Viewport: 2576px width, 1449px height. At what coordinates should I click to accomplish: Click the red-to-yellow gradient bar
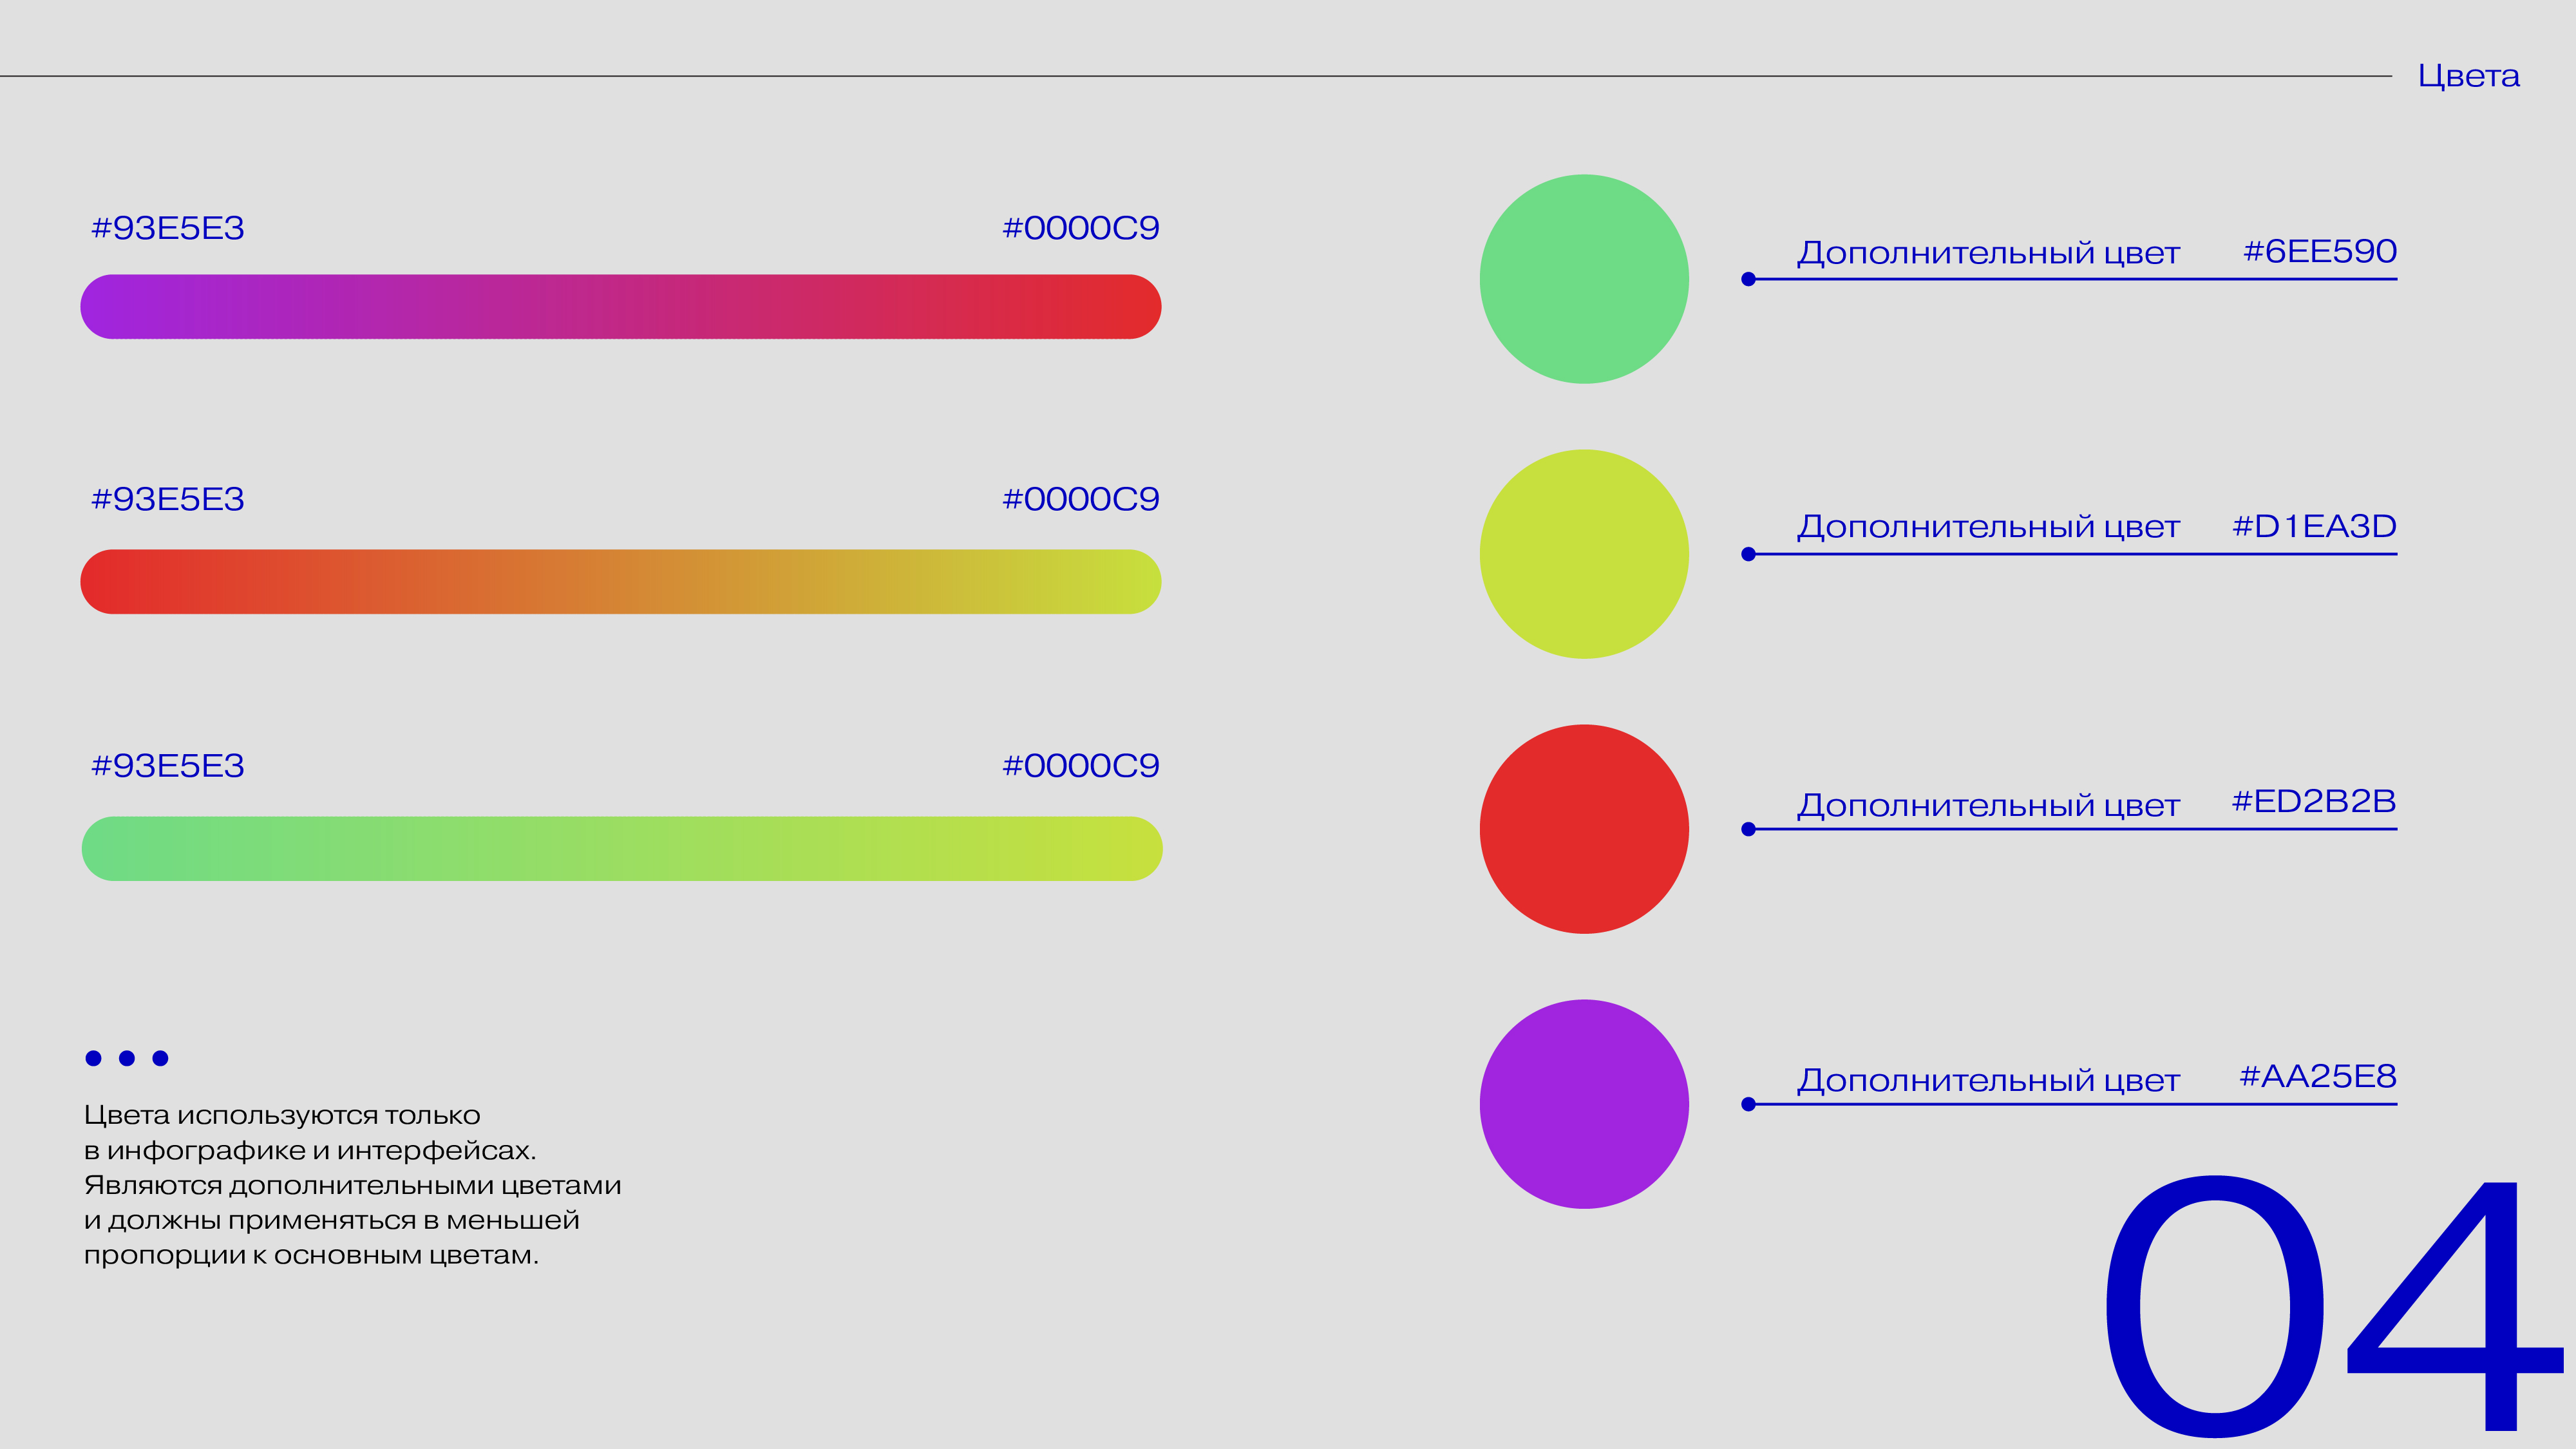(x=620, y=582)
